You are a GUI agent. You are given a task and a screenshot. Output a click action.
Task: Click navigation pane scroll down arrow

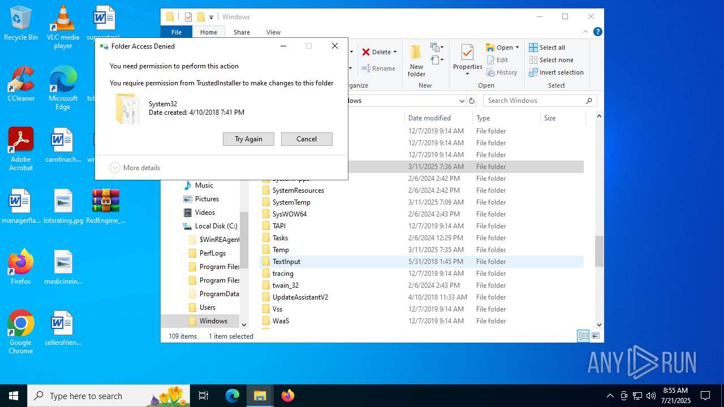pyautogui.click(x=244, y=324)
